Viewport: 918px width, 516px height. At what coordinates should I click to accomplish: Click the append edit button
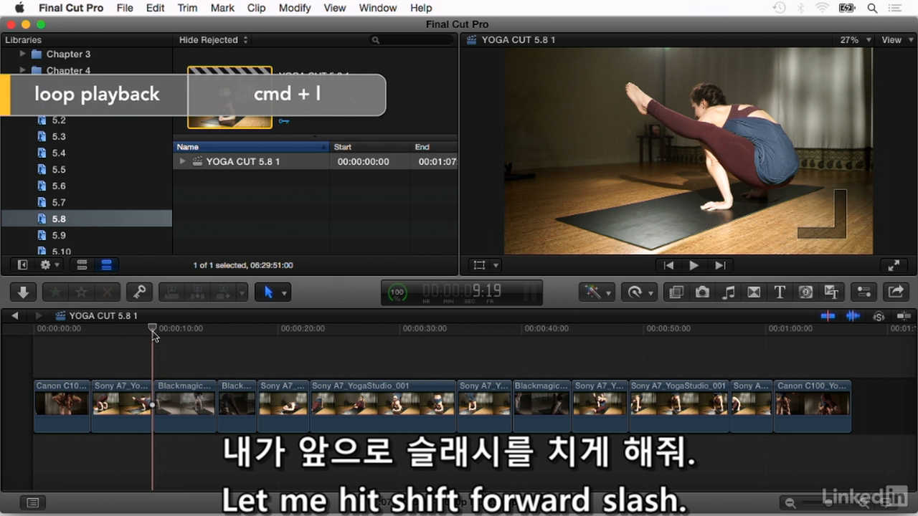point(223,292)
